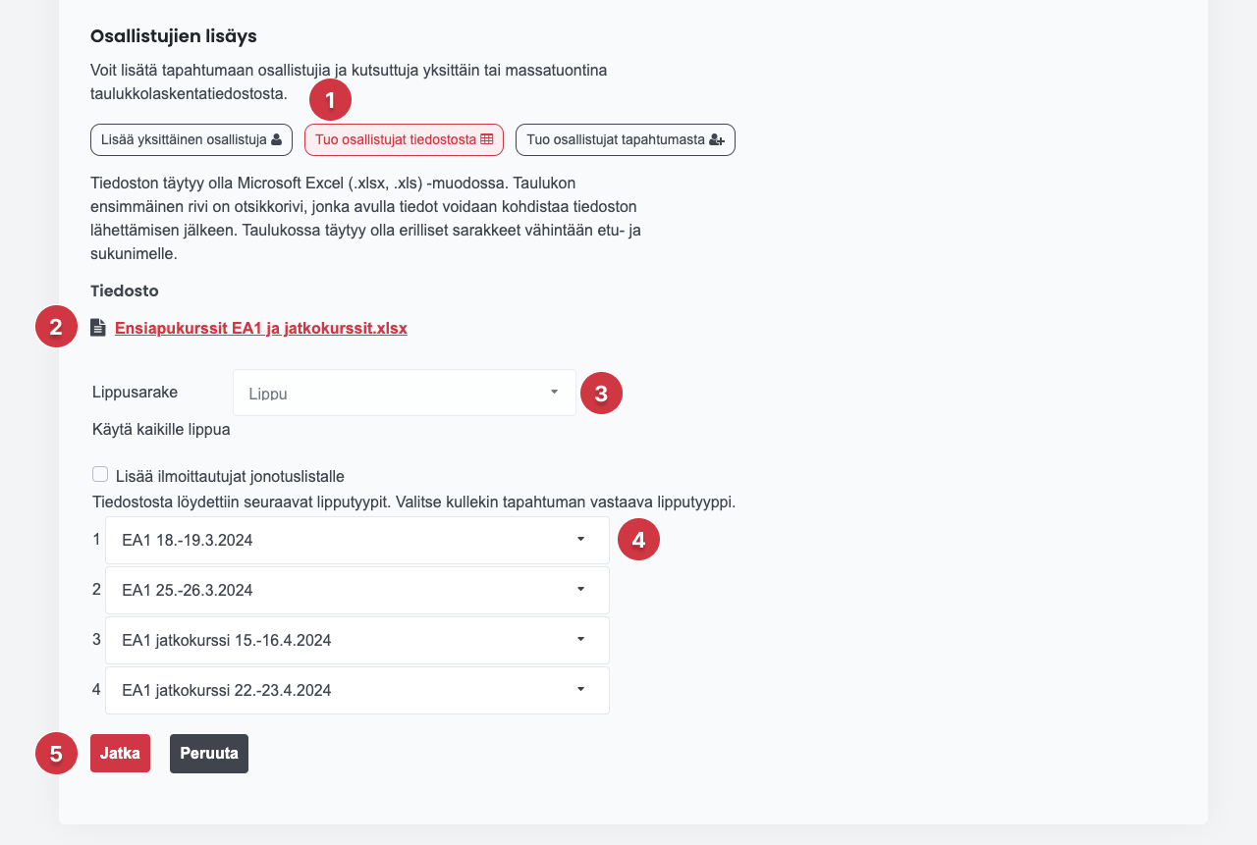The height and width of the screenshot is (845, 1257).
Task: Click the 'Tiedosto' label
Action: click(x=125, y=290)
